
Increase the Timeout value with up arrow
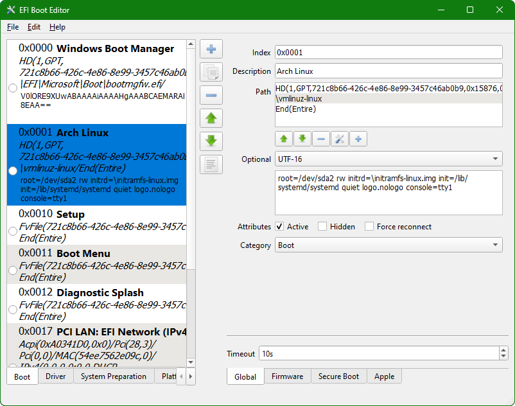(x=503, y=350)
